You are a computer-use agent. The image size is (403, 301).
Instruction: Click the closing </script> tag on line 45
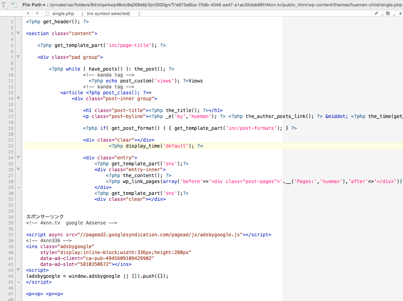pos(39,282)
